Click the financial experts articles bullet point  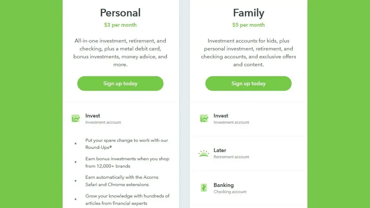(127, 199)
